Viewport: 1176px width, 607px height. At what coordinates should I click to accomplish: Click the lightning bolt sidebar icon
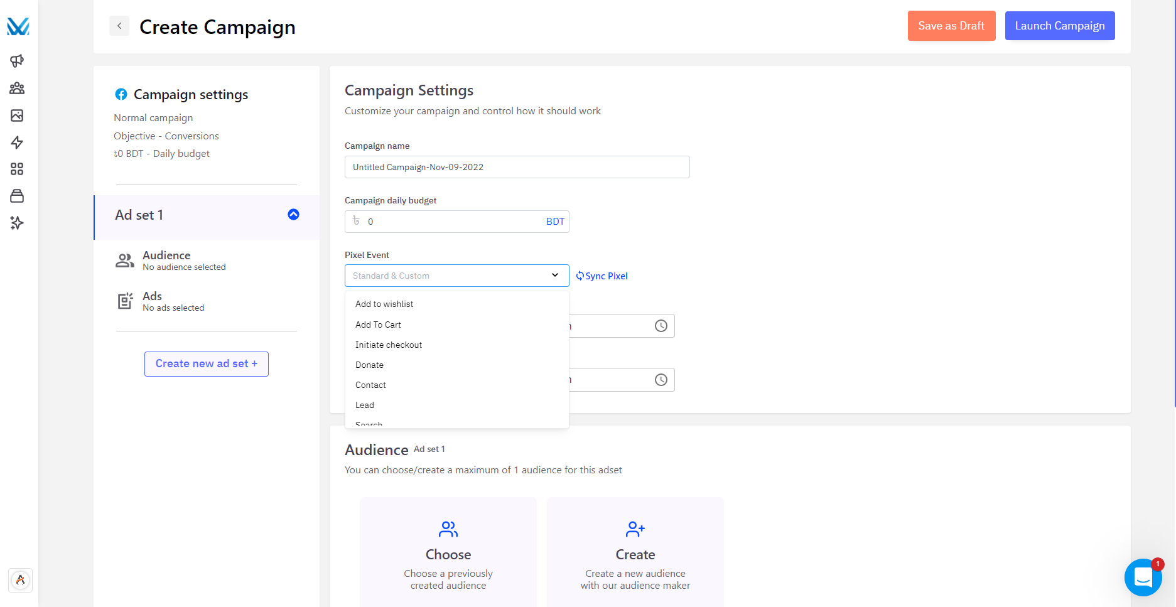click(17, 142)
